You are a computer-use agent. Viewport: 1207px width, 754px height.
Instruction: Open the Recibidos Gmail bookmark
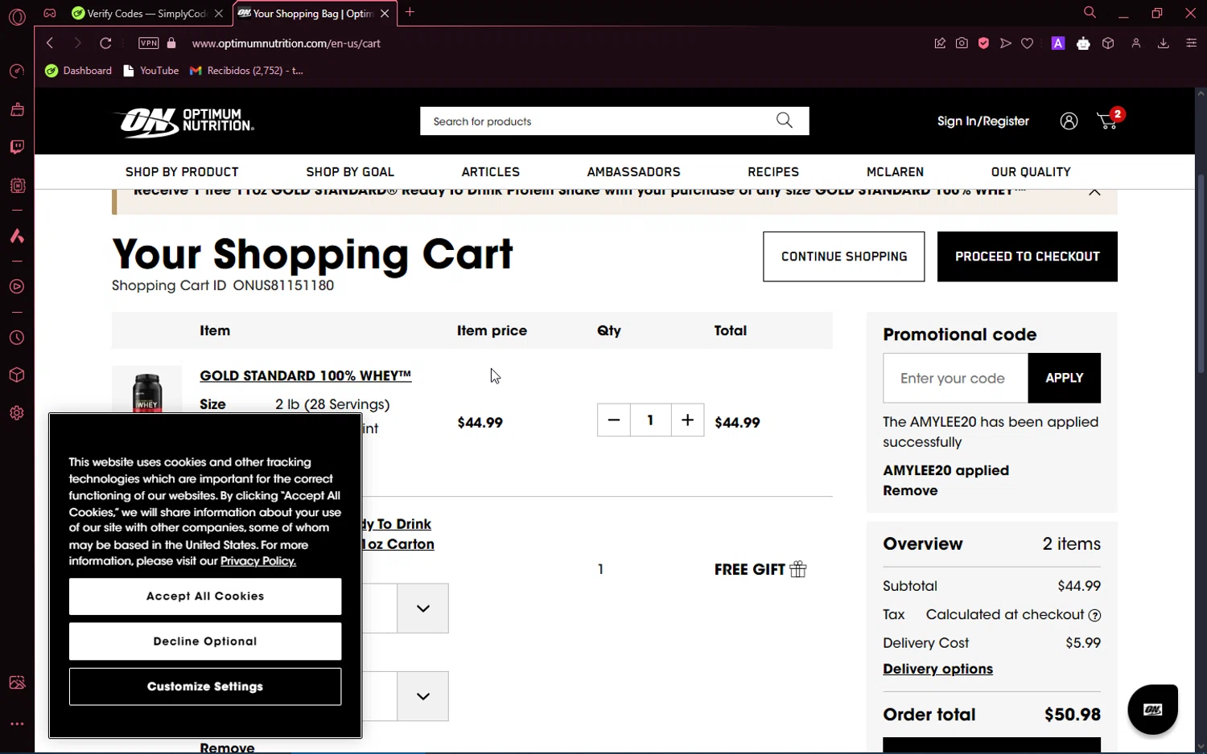(247, 71)
